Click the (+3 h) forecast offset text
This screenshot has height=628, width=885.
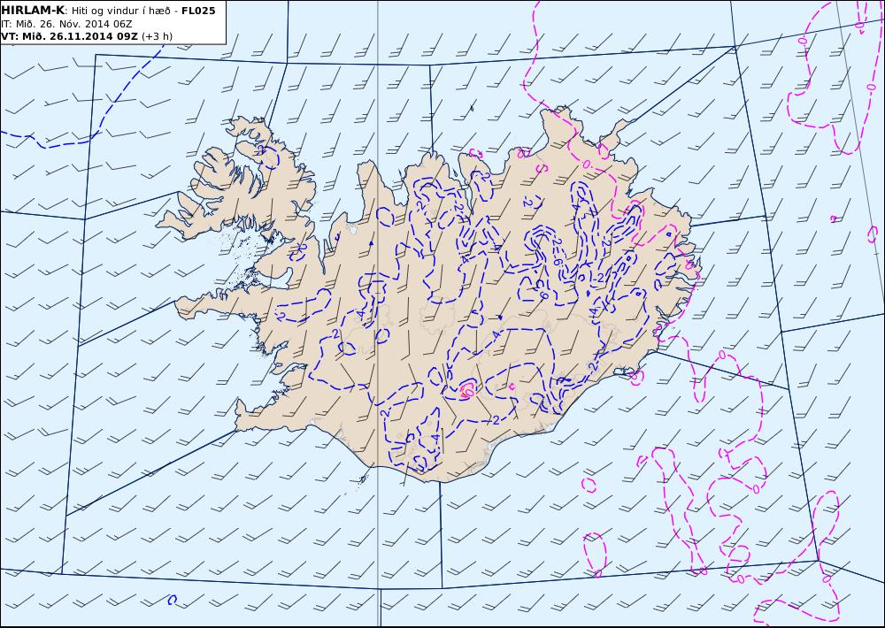point(157,36)
